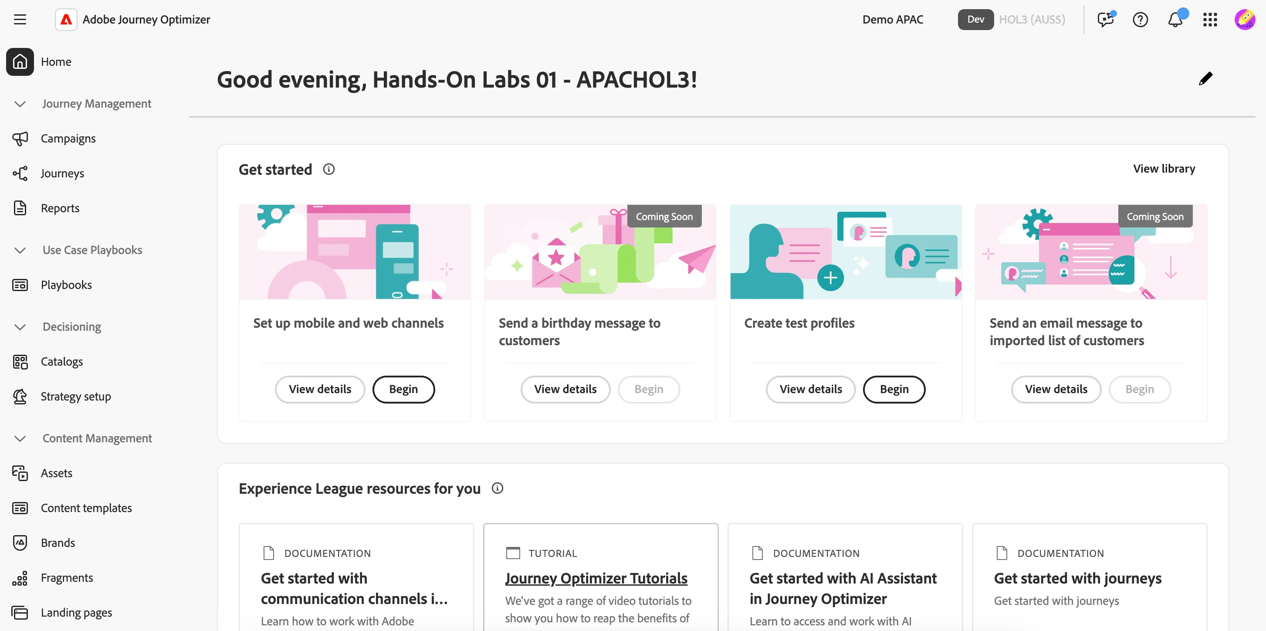Collapse the Decisioning section chevron
Image resolution: width=1266 pixels, height=631 pixels.
(x=20, y=327)
